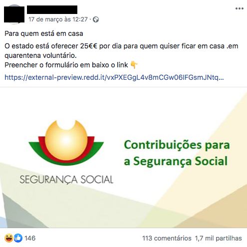The height and width of the screenshot is (247, 247).
Task: Click the Para quem está em casa text
Action: [44, 33]
